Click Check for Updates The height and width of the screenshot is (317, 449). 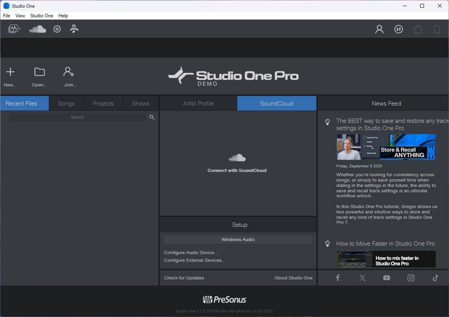(184, 278)
